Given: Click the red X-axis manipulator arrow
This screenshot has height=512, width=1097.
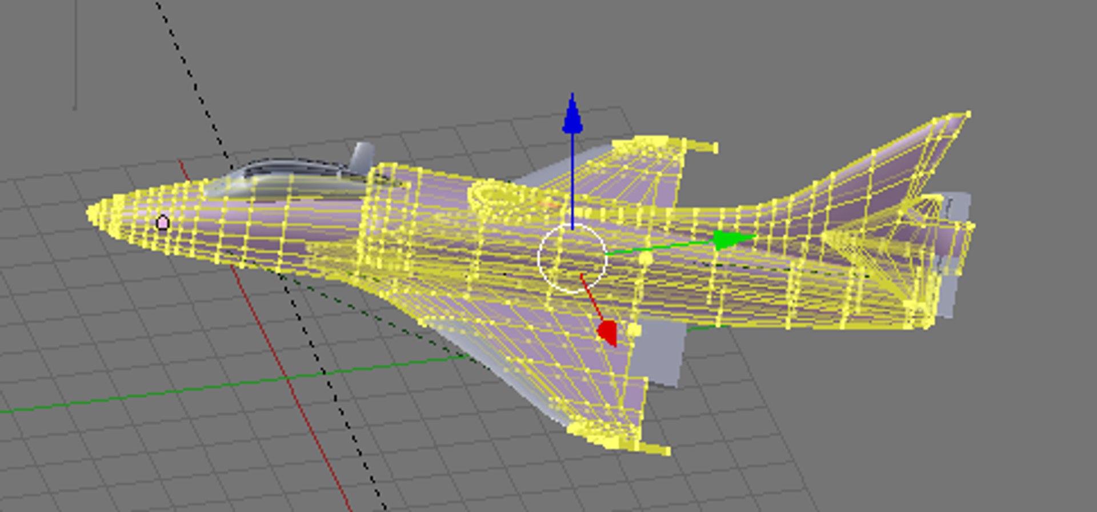Looking at the screenshot, I should (607, 333).
